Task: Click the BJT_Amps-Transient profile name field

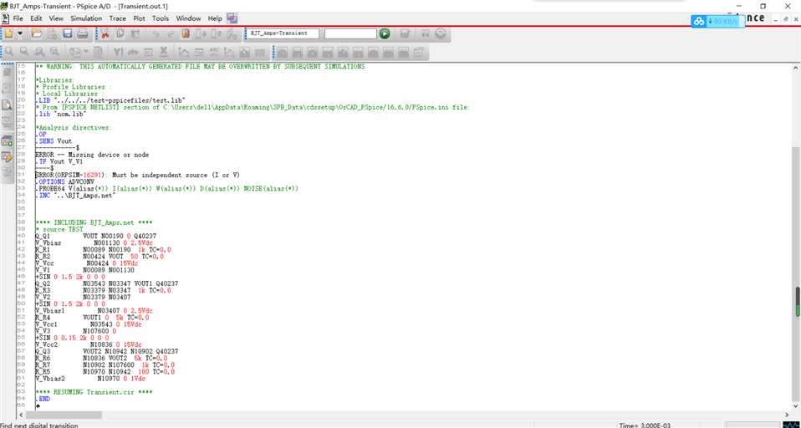Action: [283, 33]
